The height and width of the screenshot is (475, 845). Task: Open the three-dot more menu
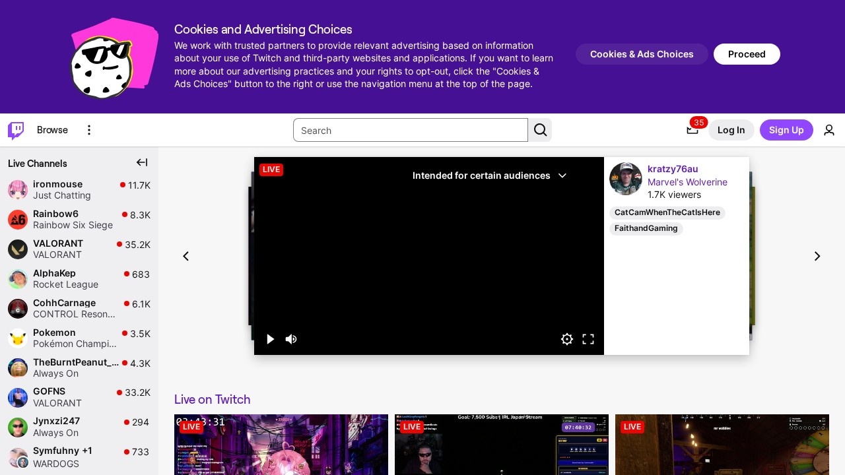89,130
